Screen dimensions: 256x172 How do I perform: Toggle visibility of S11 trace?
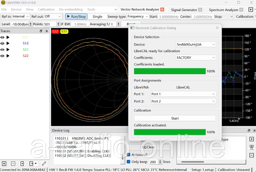tap(2, 37)
